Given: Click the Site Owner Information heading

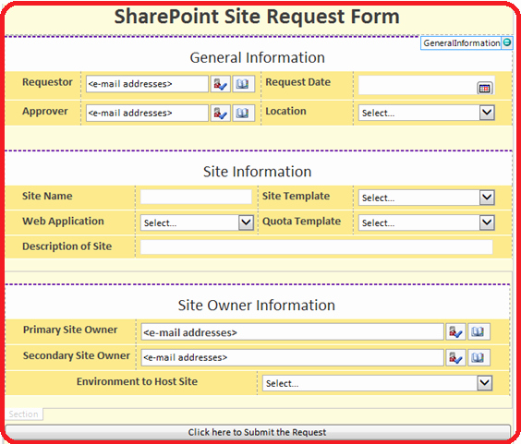Looking at the screenshot, I should (x=257, y=306).
